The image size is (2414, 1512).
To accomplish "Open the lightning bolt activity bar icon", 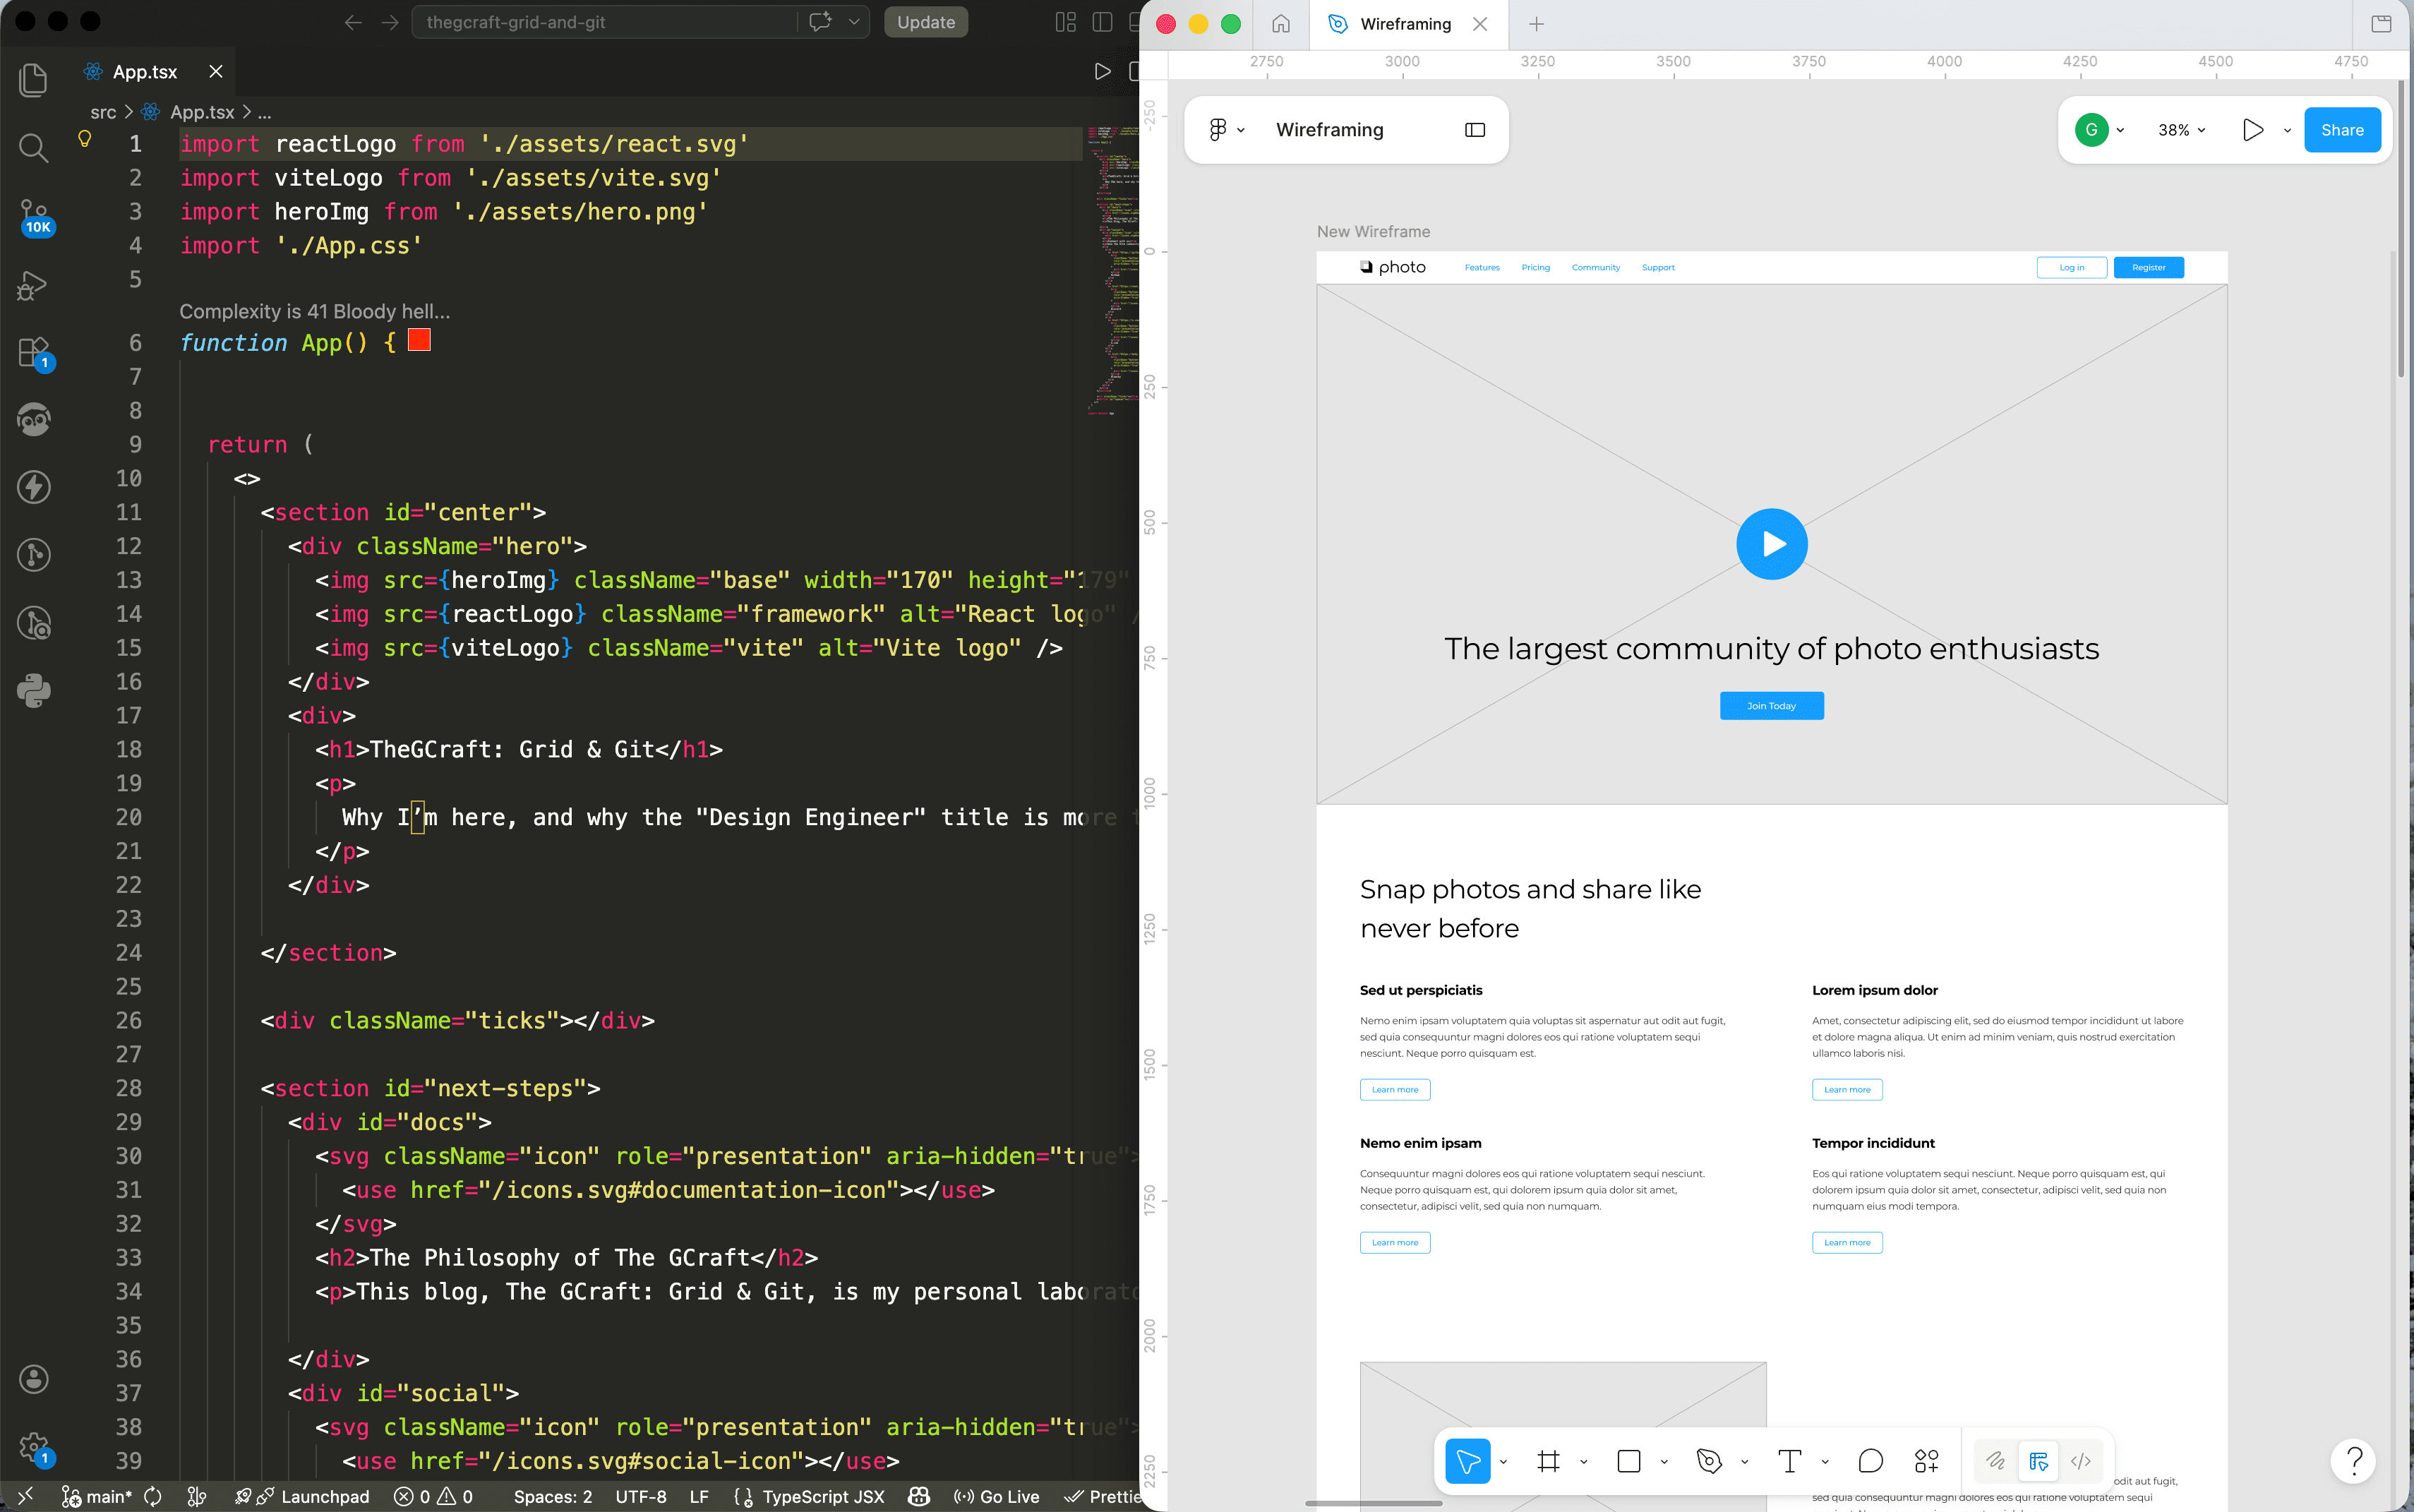I will [34, 487].
